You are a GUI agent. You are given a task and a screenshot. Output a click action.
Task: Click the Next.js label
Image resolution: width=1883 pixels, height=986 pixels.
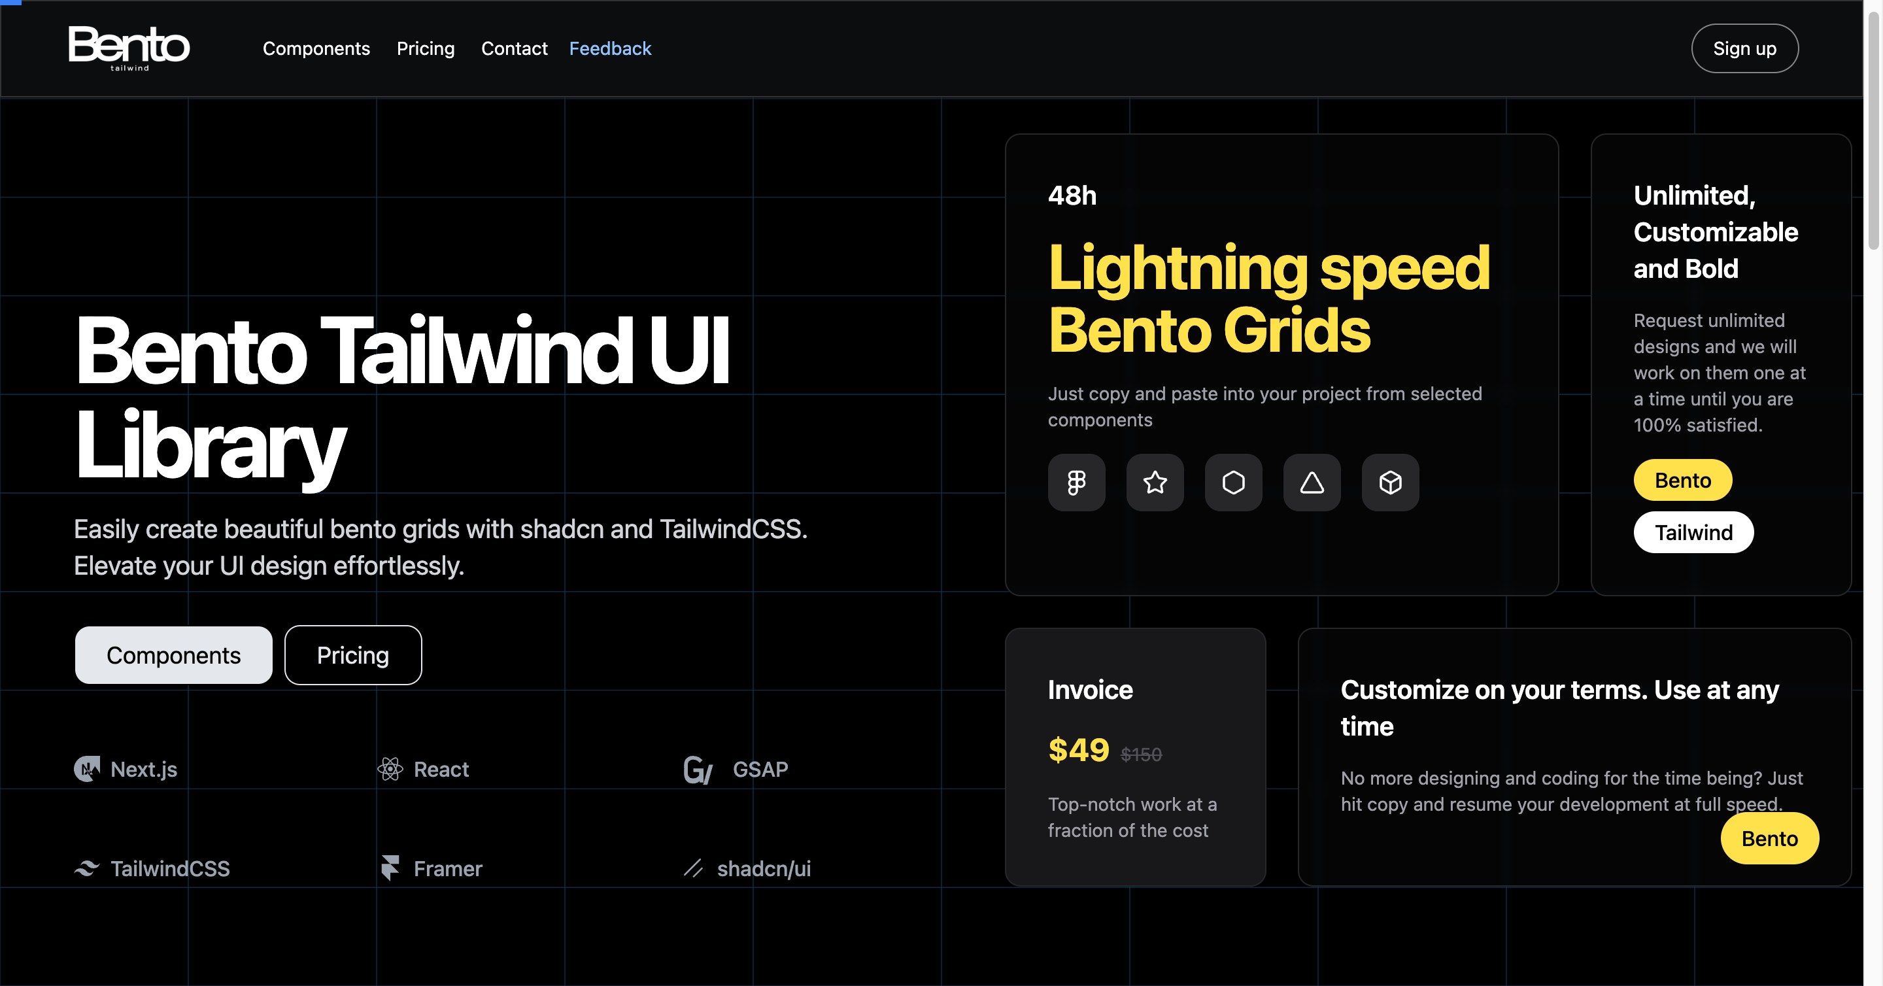click(144, 769)
